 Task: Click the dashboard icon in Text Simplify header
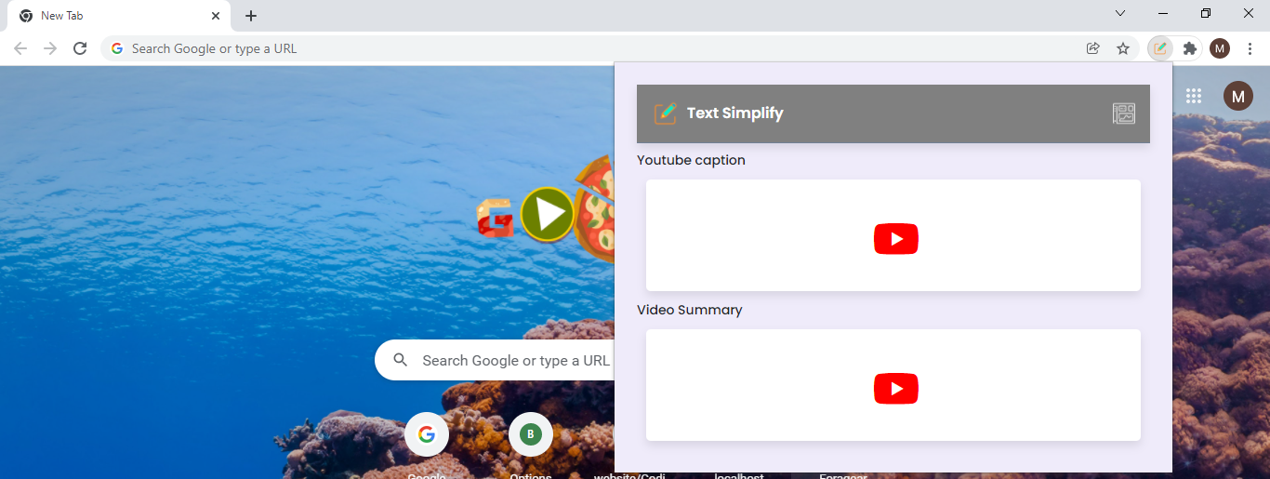1124,113
